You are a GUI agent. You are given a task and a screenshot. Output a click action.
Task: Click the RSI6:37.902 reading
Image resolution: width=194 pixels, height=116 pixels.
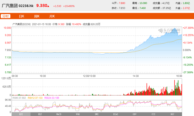19,98
